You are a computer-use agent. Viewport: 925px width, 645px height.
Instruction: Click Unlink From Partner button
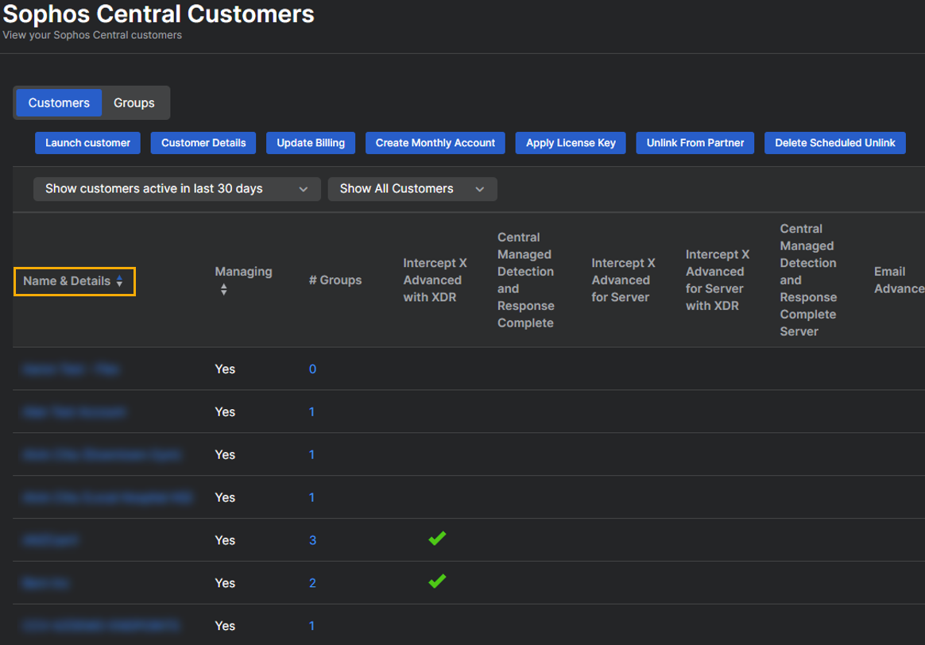pyautogui.click(x=695, y=143)
